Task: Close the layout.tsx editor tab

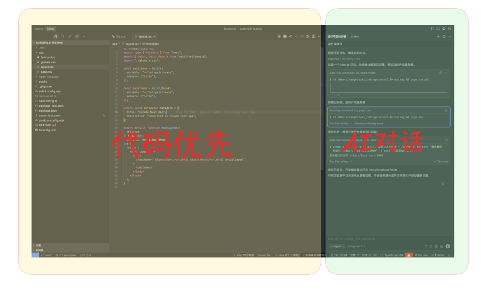Action: pyautogui.click(x=155, y=36)
